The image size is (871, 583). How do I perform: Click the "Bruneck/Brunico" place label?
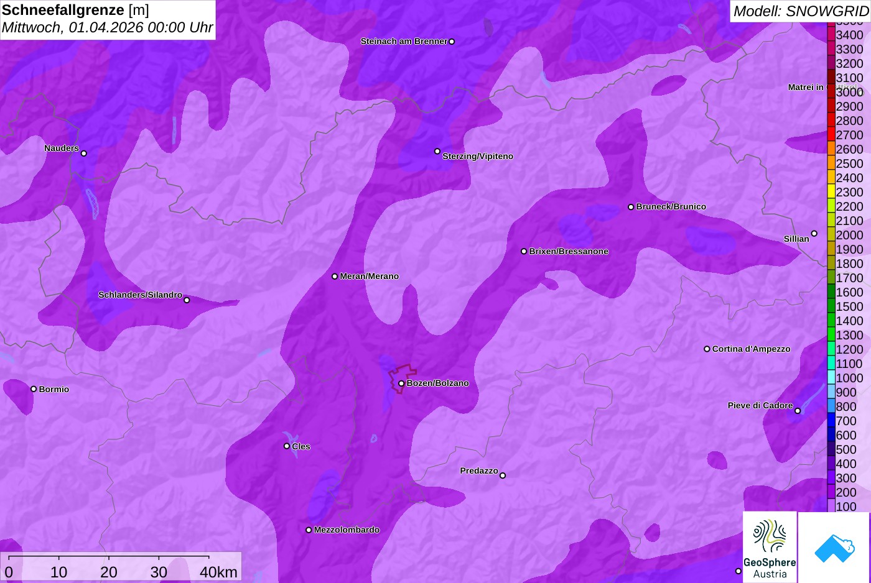click(671, 207)
